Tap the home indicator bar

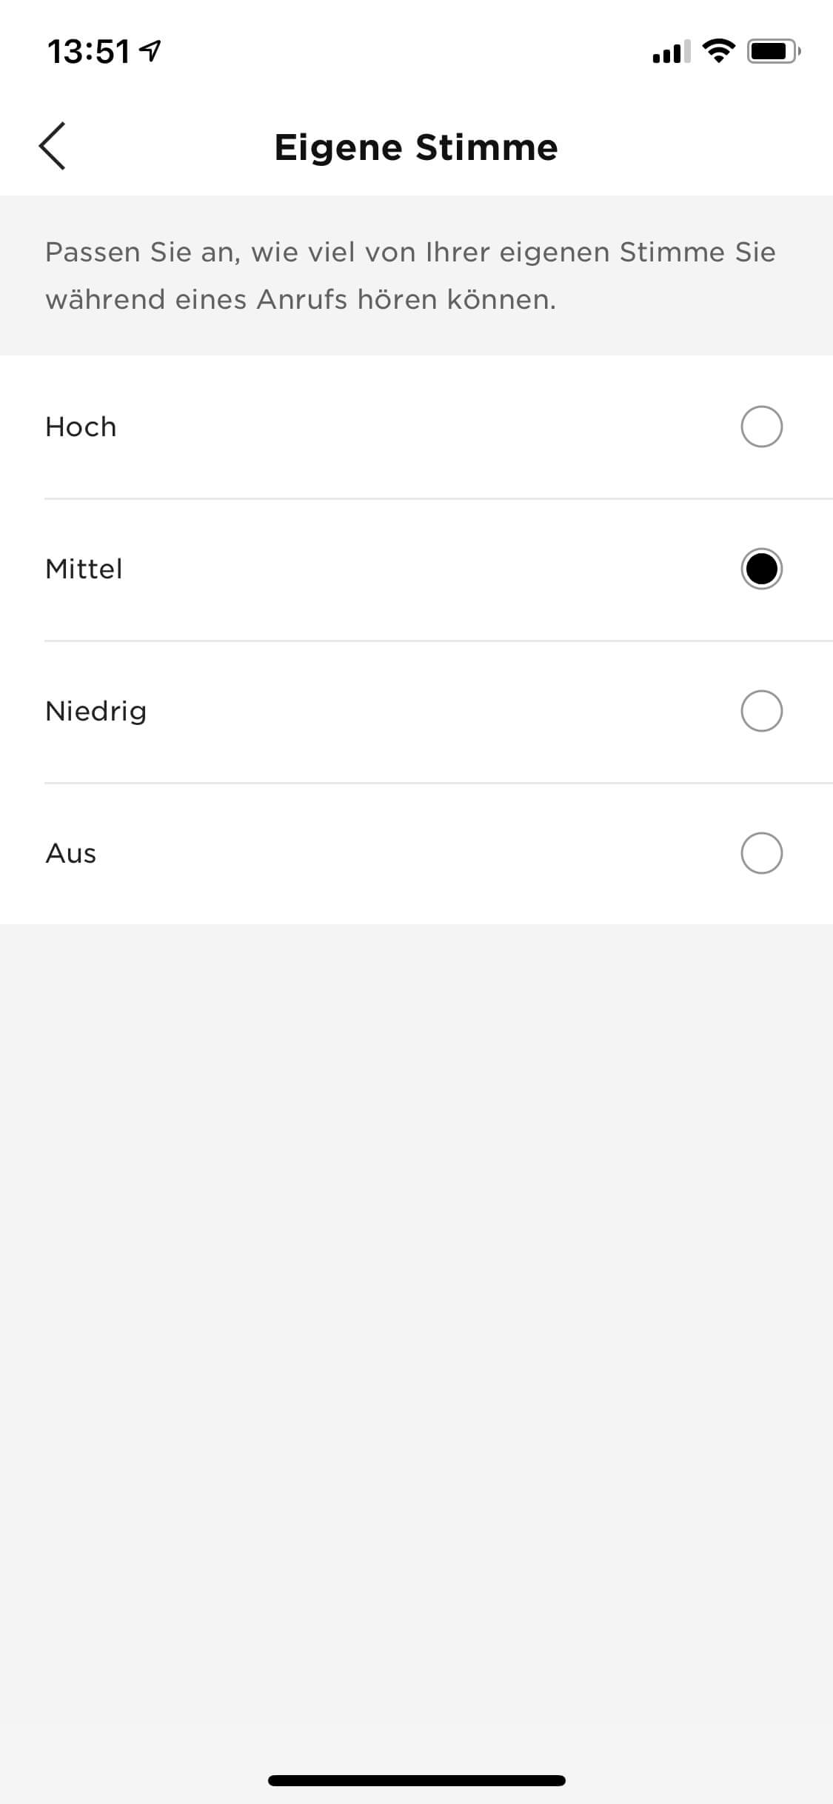416,1780
